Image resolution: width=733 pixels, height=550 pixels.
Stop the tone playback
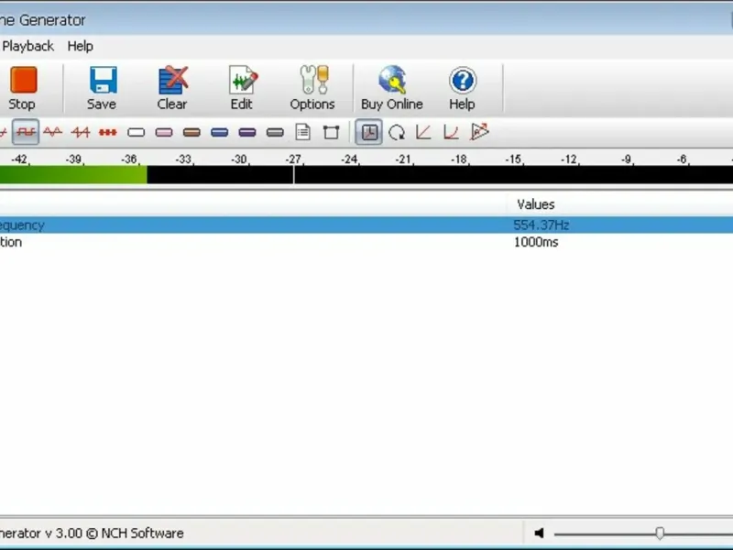pos(22,88)
